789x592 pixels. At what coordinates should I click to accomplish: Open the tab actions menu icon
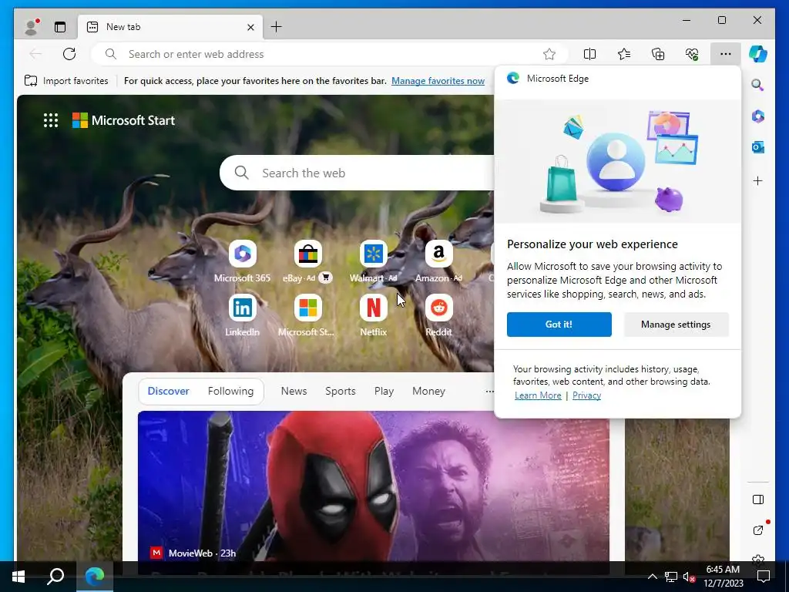point(60,27)
